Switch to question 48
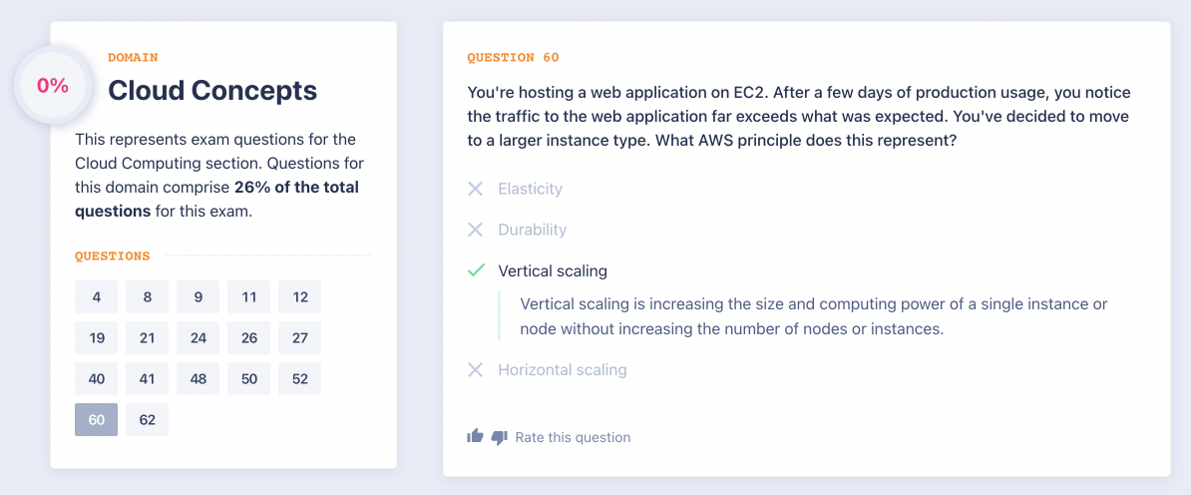Screen dimensions: 1191x495 198,379
